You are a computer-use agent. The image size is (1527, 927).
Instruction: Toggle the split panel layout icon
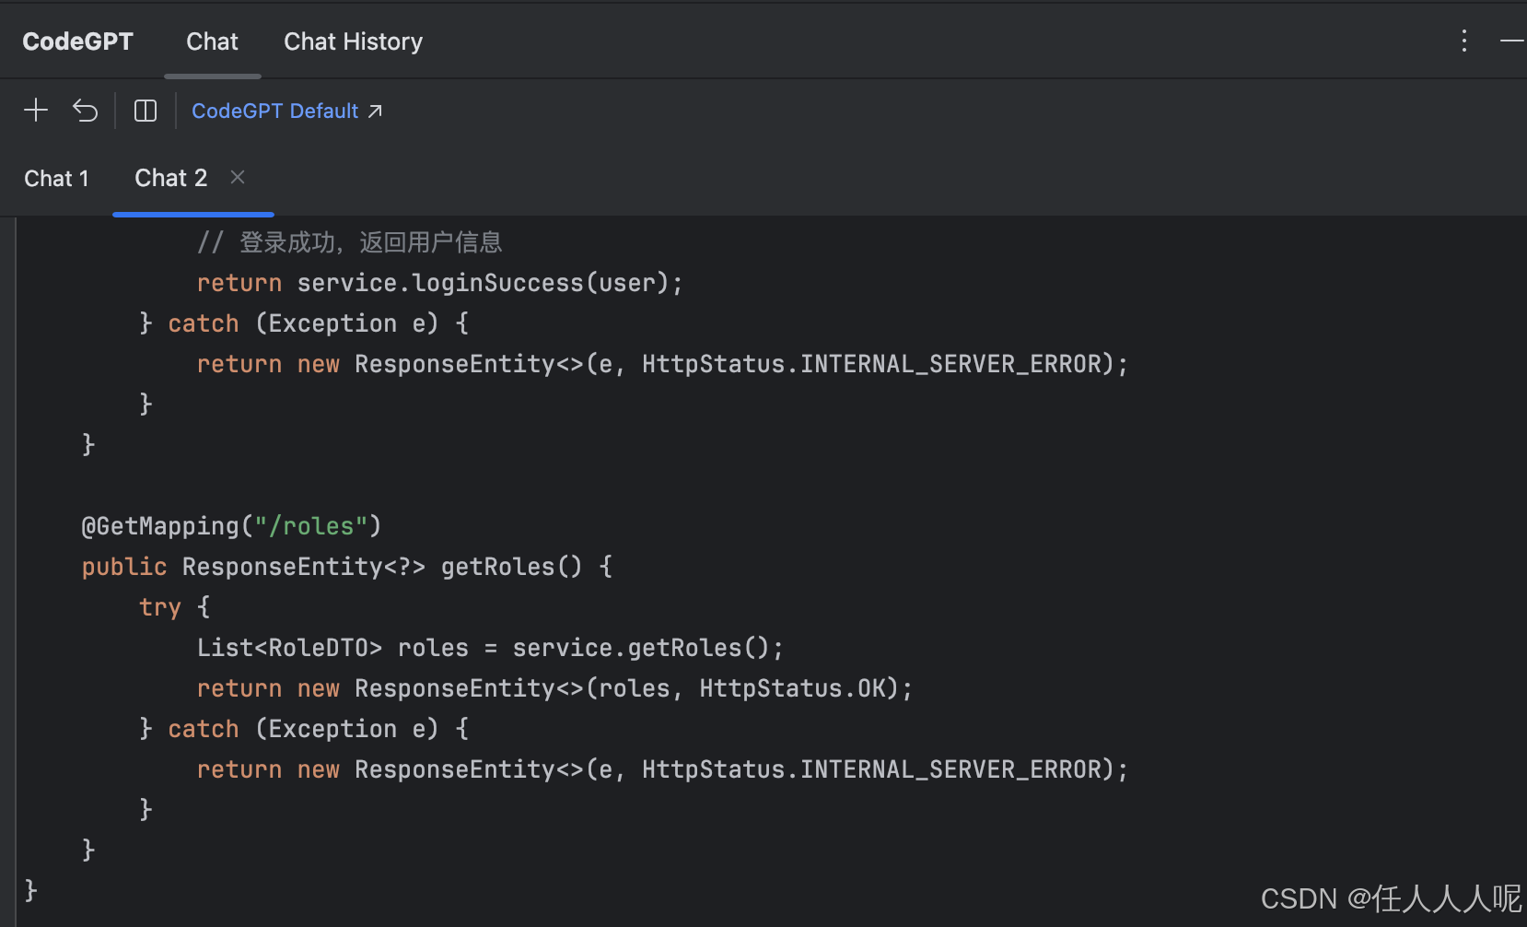pyautogui.click(x=146, y=111)
